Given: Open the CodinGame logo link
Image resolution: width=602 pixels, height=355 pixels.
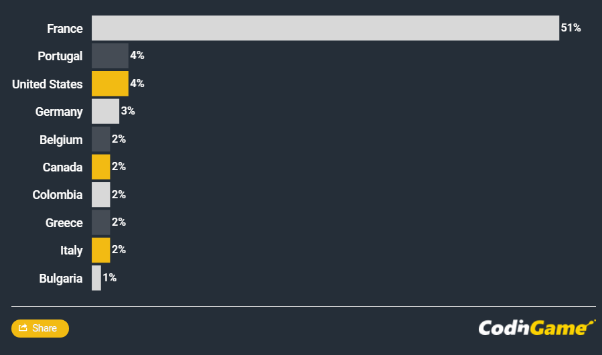Looking at the screenshot, I should click(x=536, y=328).
